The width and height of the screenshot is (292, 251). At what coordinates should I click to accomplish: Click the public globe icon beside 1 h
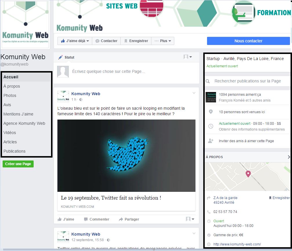coord(81,100)
